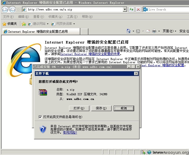Viewport: 189px width, 155px height.
Task: Minimize the a.zip download progress window
Action: point(129,67)
